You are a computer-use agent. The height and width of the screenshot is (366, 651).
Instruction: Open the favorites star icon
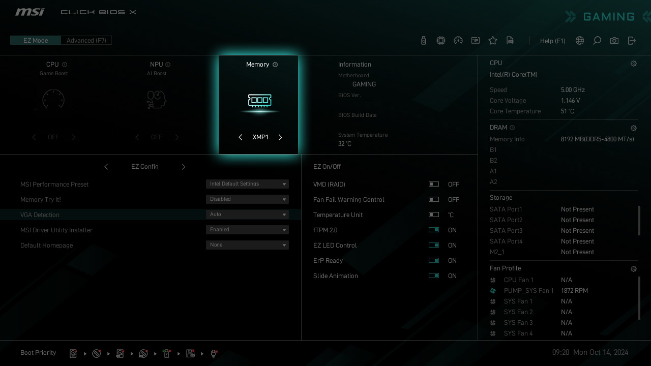click(493, 41)
